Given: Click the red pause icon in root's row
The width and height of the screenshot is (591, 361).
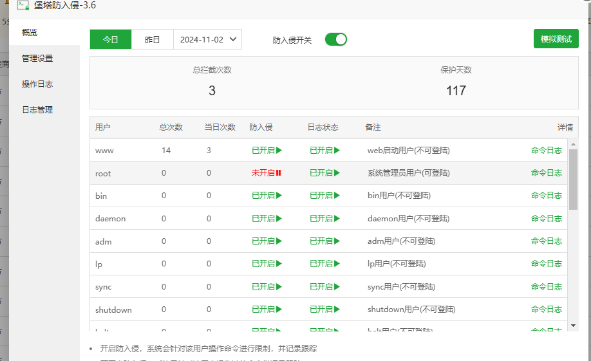Looking at the screenshot, I should (279, 173).
